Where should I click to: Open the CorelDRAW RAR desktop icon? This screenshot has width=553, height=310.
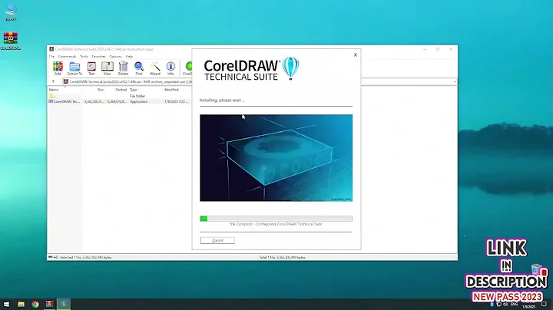(x=11, y=41)
